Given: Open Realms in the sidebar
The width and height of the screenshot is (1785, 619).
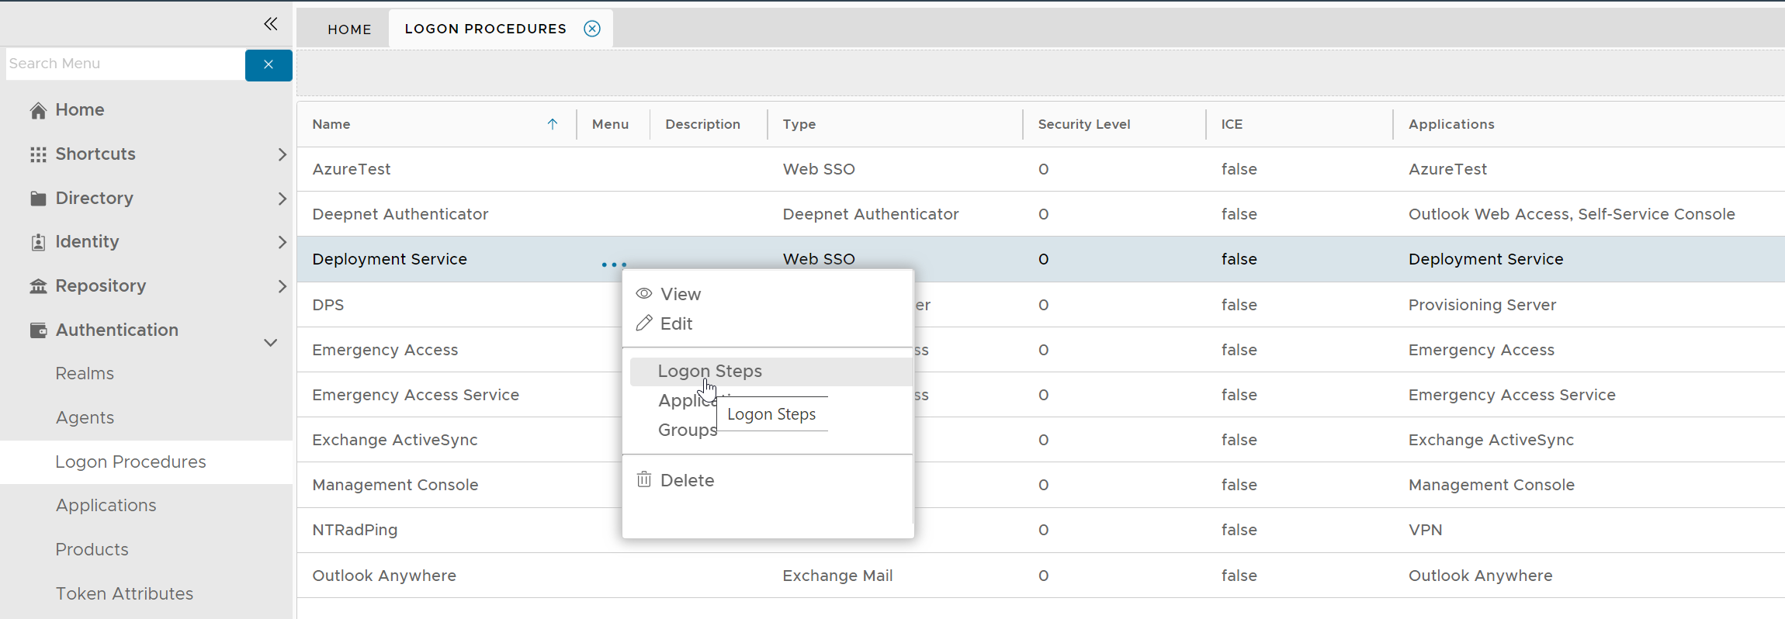Looking at the screenshot, I should (85, 374).
